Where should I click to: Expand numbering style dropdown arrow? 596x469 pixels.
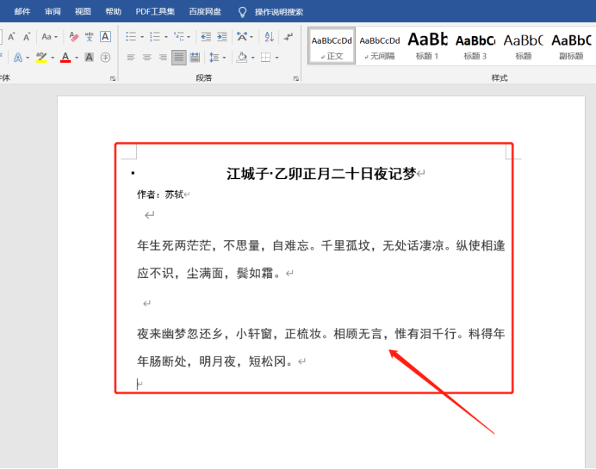point(165,37)
